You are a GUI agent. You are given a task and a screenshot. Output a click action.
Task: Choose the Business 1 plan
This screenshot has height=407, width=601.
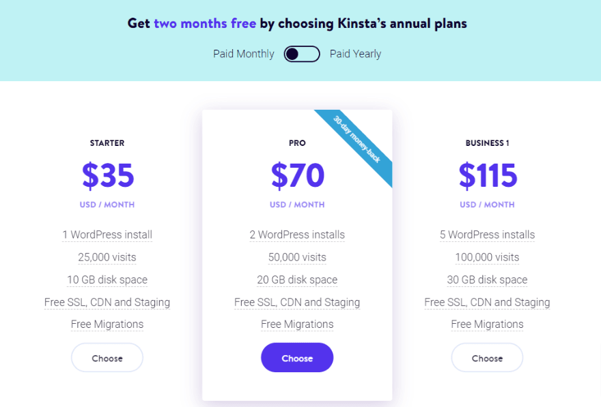coord(487,358)
